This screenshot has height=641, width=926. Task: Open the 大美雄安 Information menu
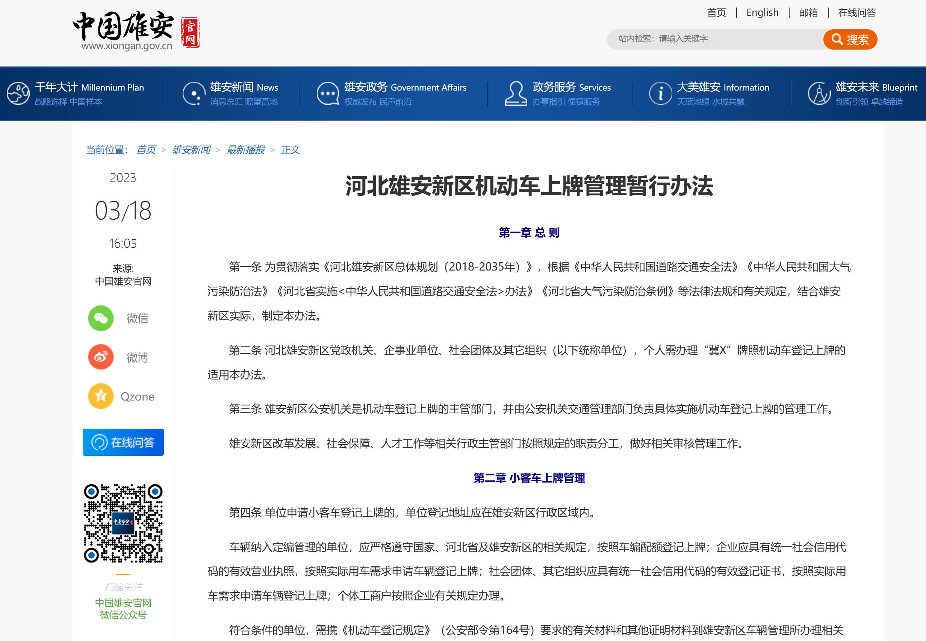click(723, 87)
